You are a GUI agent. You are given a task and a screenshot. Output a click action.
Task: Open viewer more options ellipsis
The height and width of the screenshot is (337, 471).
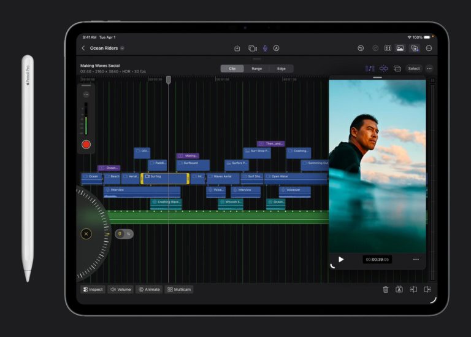[416, 259]
